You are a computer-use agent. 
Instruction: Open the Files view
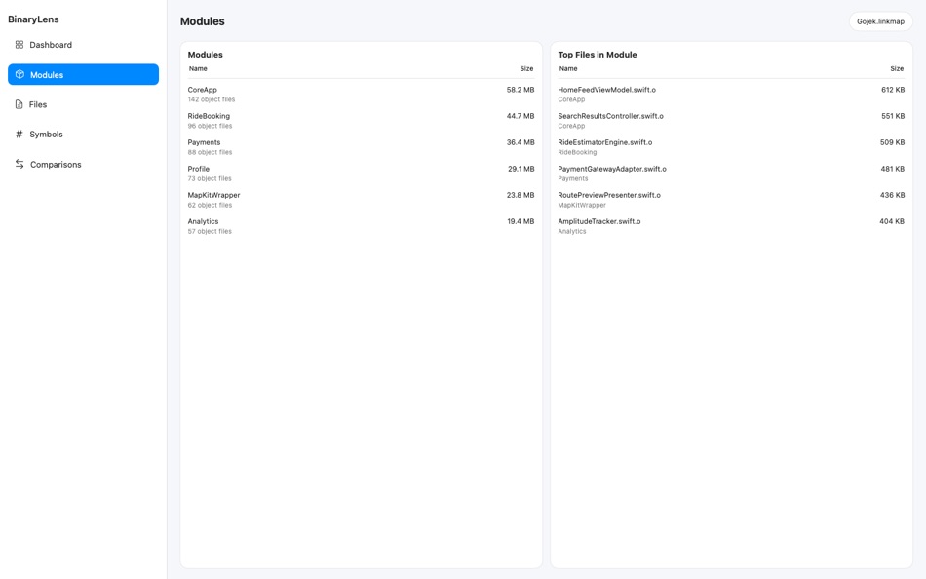coord(37,104)
